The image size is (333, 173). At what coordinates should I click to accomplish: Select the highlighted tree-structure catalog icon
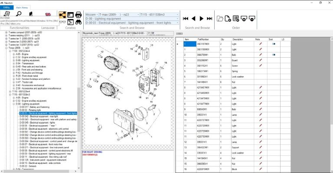coord(62,15)
